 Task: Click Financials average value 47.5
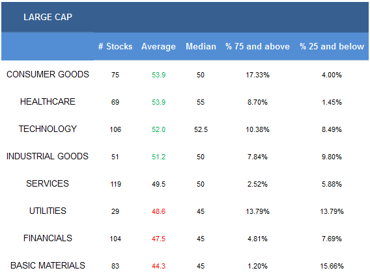[x=158, y=239]
